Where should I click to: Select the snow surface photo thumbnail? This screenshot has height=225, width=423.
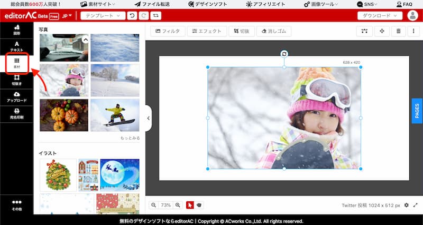[115, 47]
